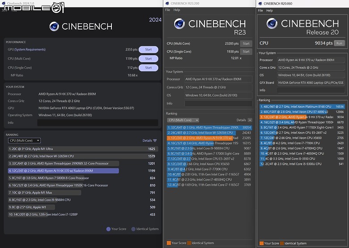Click orange Your Score swatch in Cinebench R23

(169, 243)
